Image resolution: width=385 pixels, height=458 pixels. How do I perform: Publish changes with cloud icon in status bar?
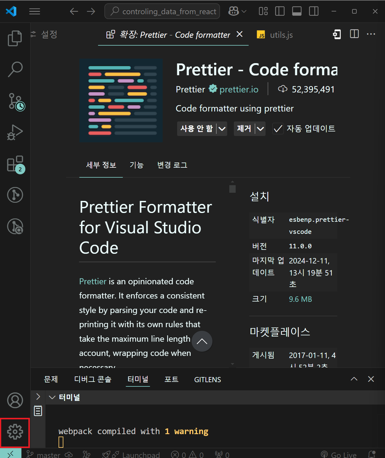(69, 454)
